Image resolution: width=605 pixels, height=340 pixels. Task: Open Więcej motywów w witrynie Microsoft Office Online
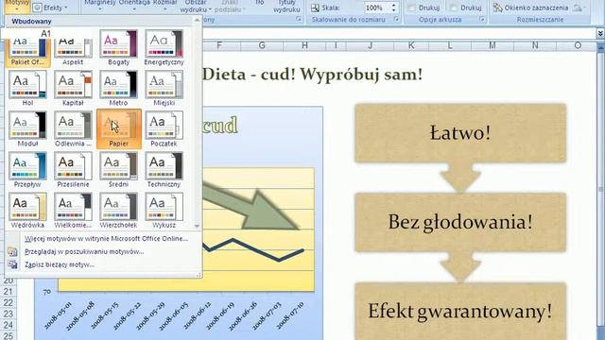106,239
